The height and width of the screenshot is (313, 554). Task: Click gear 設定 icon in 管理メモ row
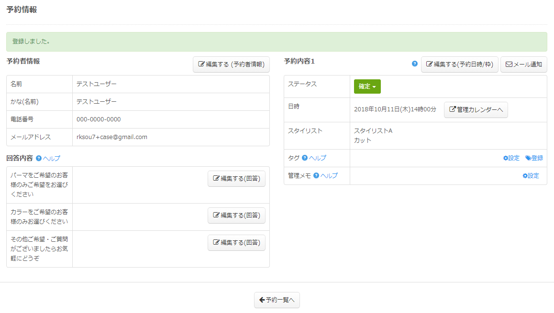(525, 176)
